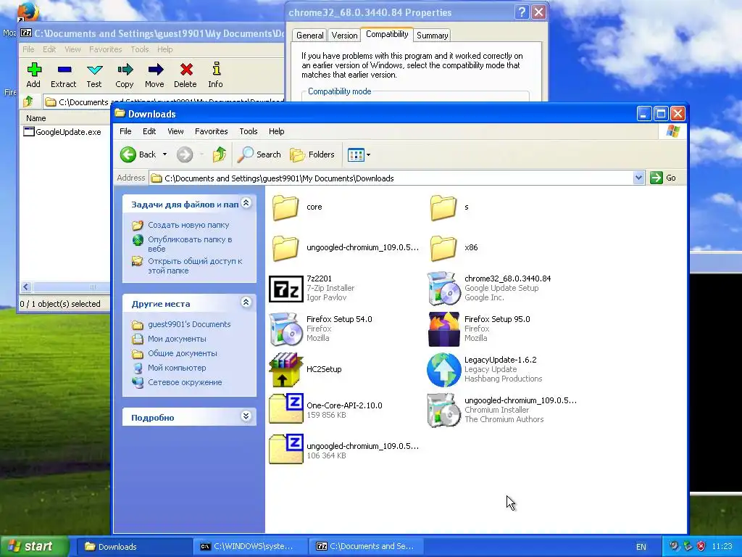Open guest9901's Documents link
Viewport: 742px width, 557px height.
pyautogui.click(x=189, y=324)
